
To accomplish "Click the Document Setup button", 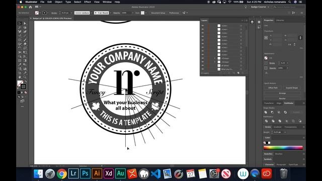I will tap(158, 13).
